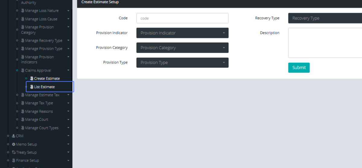The width and height of the screenshot is (362, 168).
Task: Click the Treaty Setup icon
Action: tap(14, 152)
